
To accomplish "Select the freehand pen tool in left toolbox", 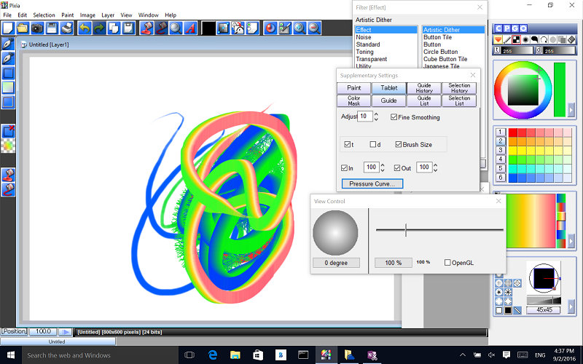I will click(8, 44).
